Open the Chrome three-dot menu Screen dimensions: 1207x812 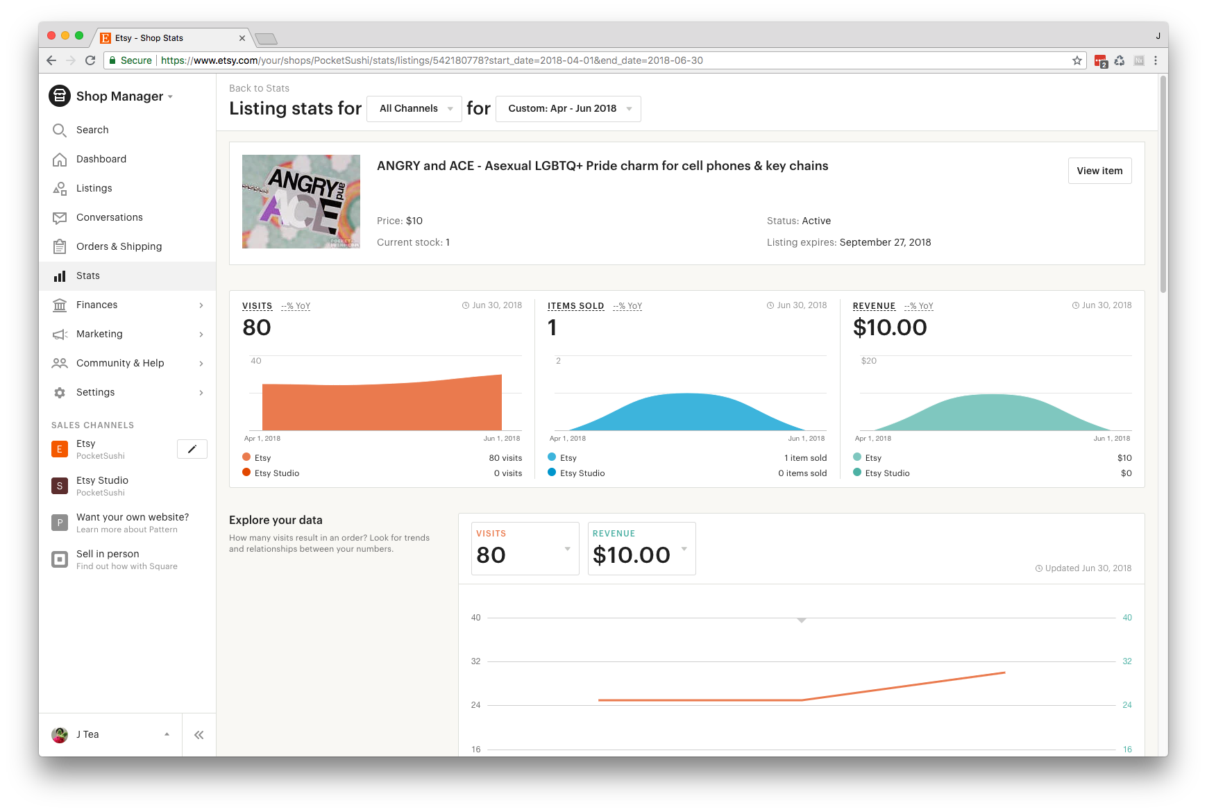1156,60
